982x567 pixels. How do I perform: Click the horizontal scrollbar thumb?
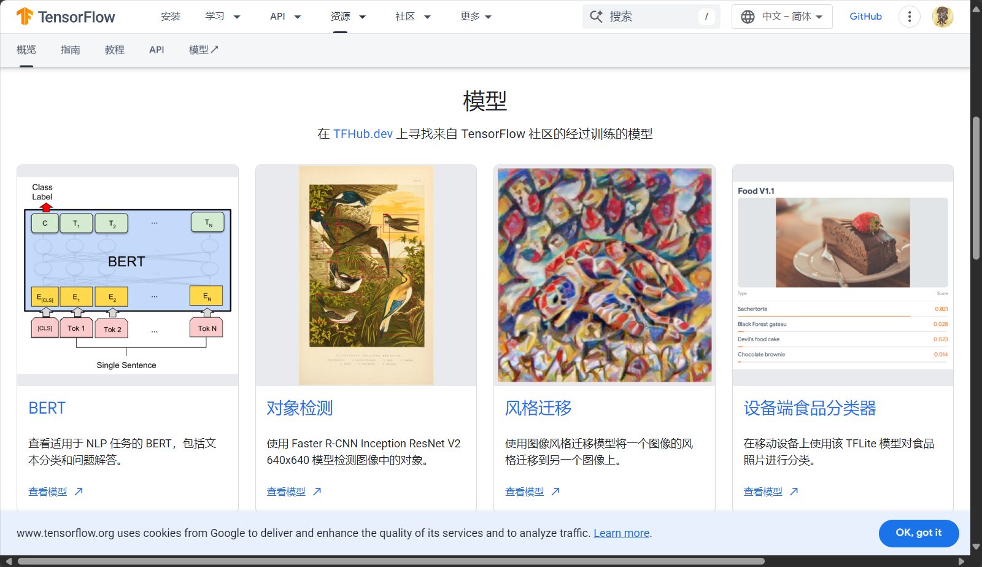(391, 561)
